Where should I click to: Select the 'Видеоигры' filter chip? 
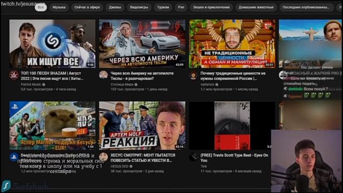pyautogui.click(x=139, y=7)
